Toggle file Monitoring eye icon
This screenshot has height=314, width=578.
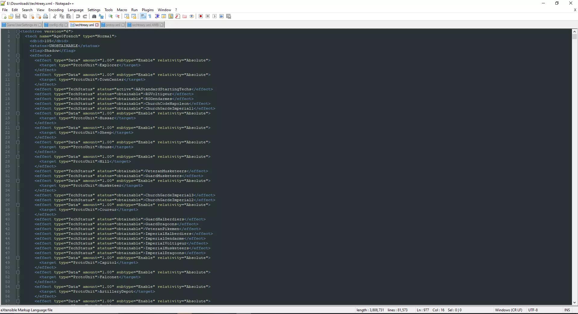click(x=192, y=16)
